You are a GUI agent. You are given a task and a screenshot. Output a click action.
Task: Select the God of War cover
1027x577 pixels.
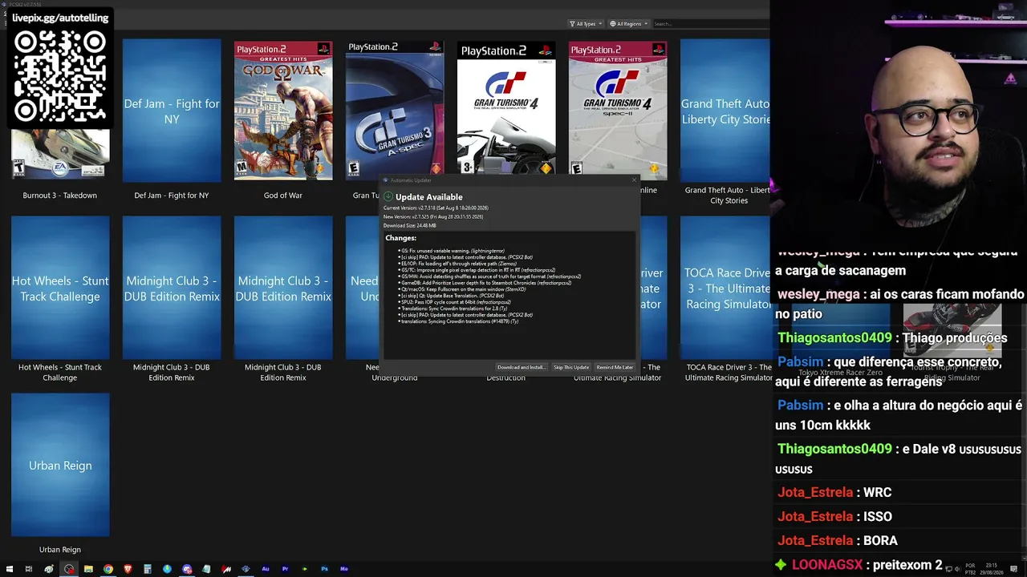[283, 111]
